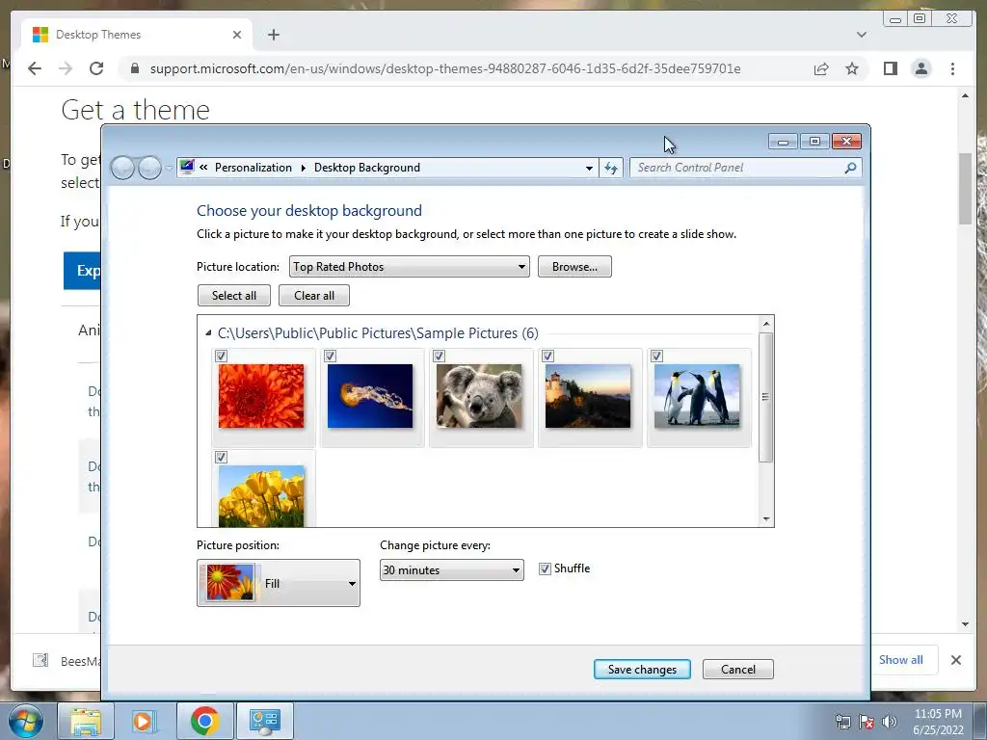Go back in the Control Panel window

click(122, 168)
